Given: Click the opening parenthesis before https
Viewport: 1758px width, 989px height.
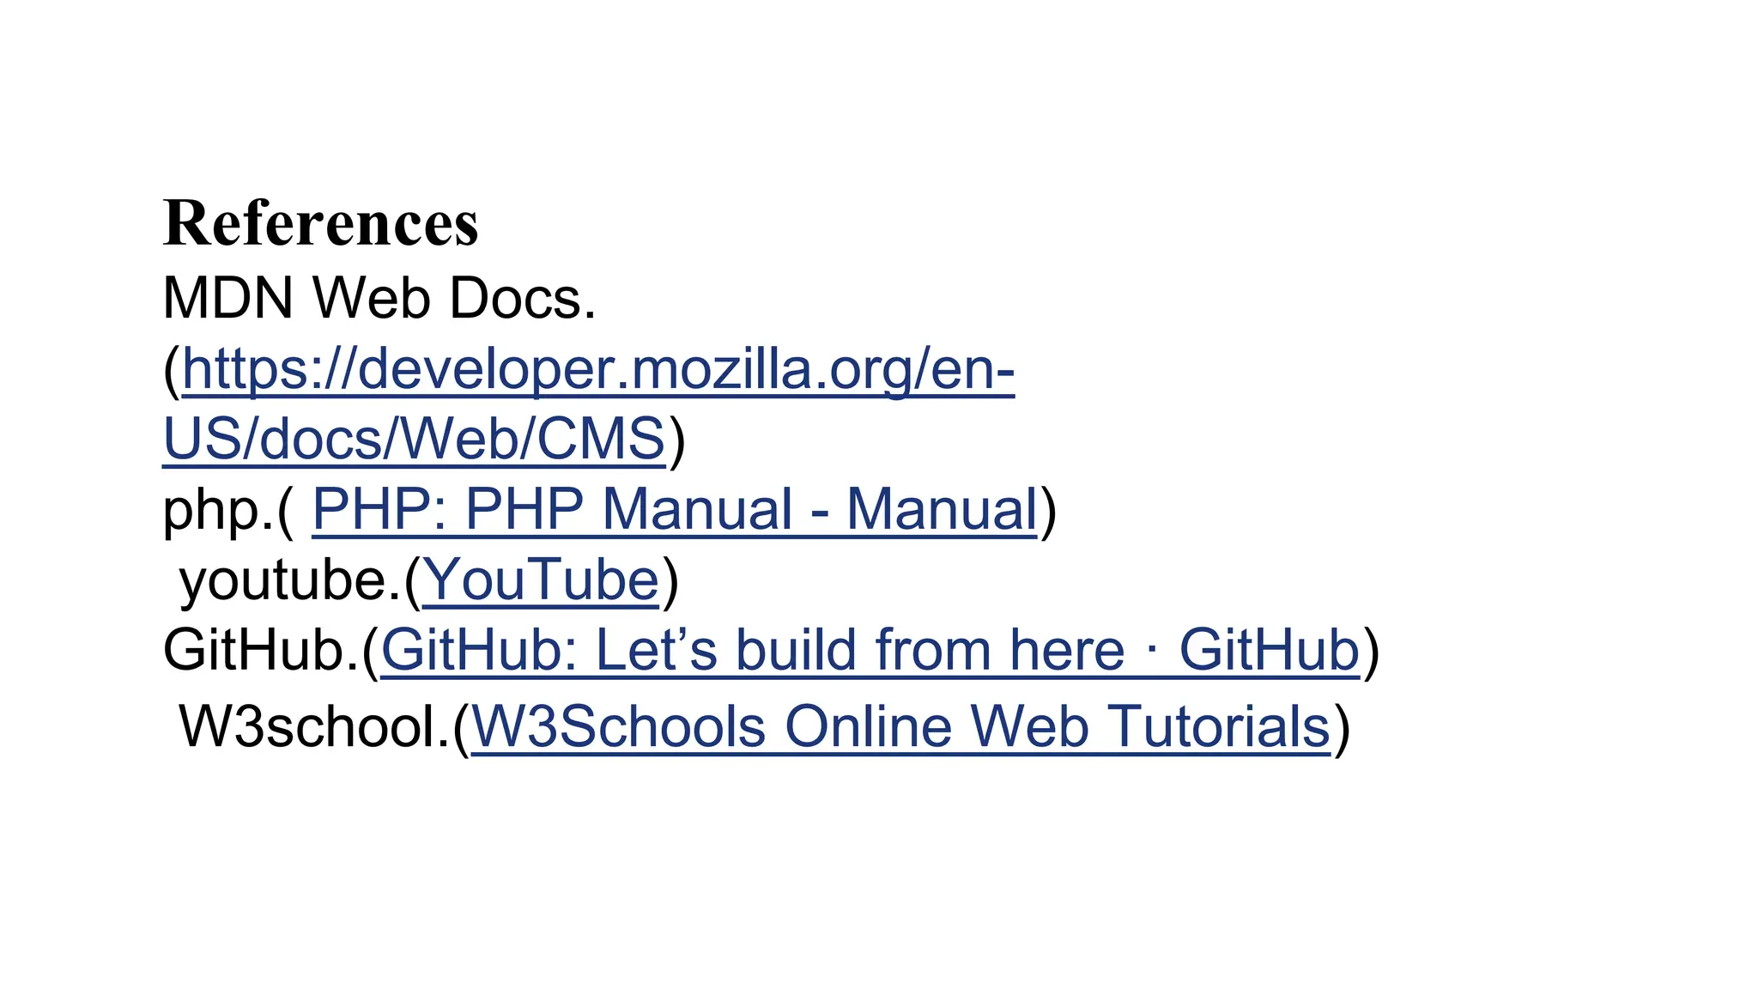Looking at the screenshot, I should click(x=173, y=372).
